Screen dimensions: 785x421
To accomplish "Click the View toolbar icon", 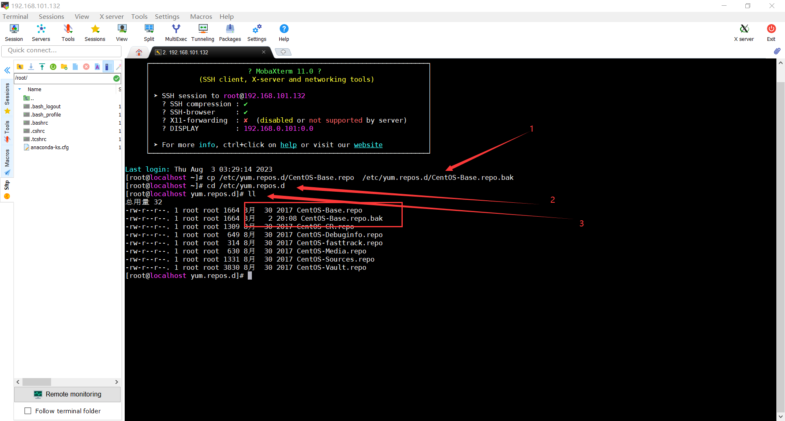I will (x=122, y=33).
